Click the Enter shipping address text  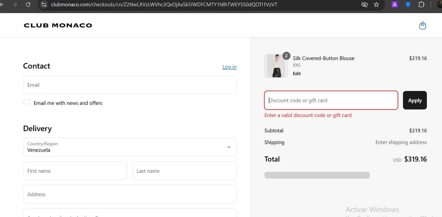(x=401, y=142)
